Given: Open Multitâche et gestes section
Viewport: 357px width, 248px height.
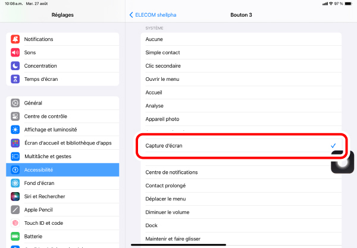Looking at the screenshot, I should tap(62, 156).
